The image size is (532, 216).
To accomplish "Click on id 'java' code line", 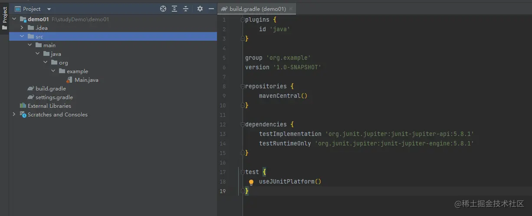I will tap(274, 29).
